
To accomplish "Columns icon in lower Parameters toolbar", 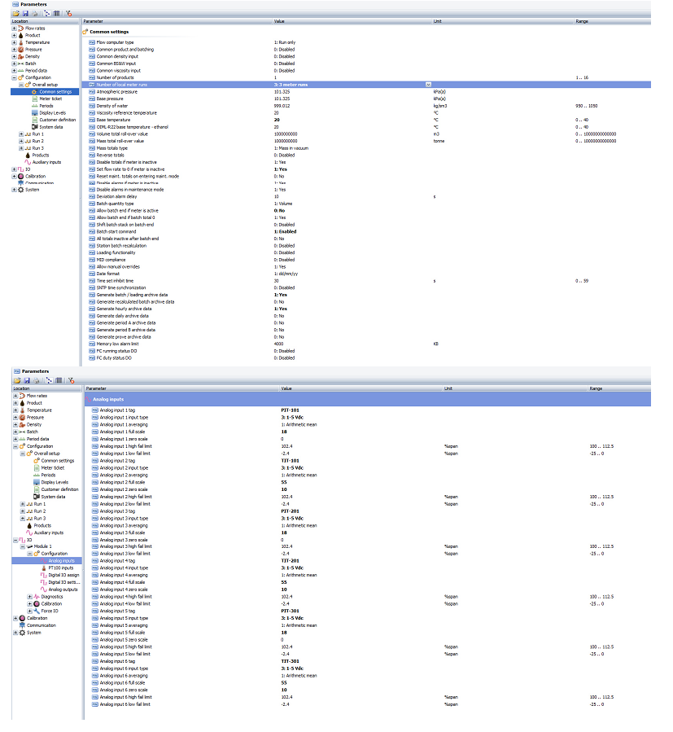I will [59, 380].
